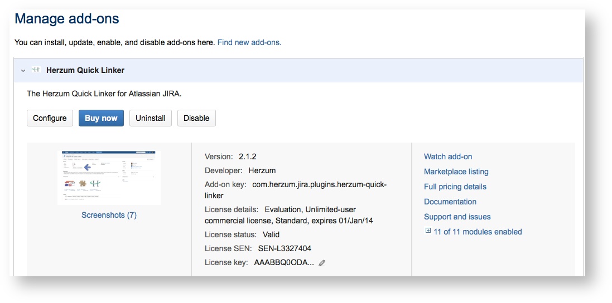Disable the add-on with Disable button
Screen dimensions: 612x303
[x=196, y=118]
